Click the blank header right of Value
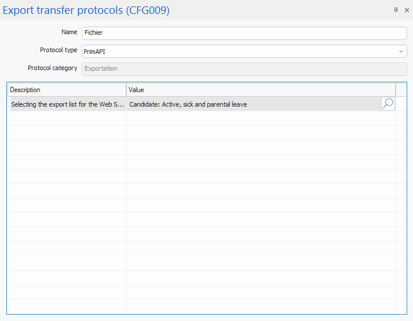Image resolution: width=413 pixels, height=321 pixels. point(401,90)
